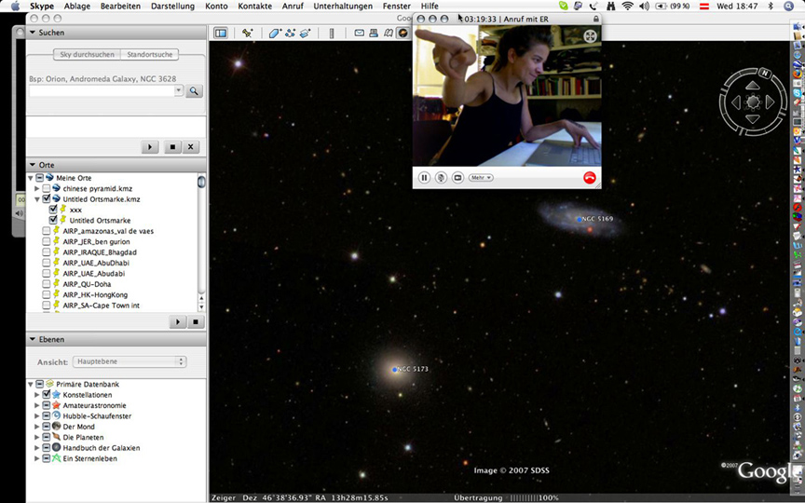Click the magnifier search button in Suchen
Viewport: 805px width, 503px height.
[194, 91]
